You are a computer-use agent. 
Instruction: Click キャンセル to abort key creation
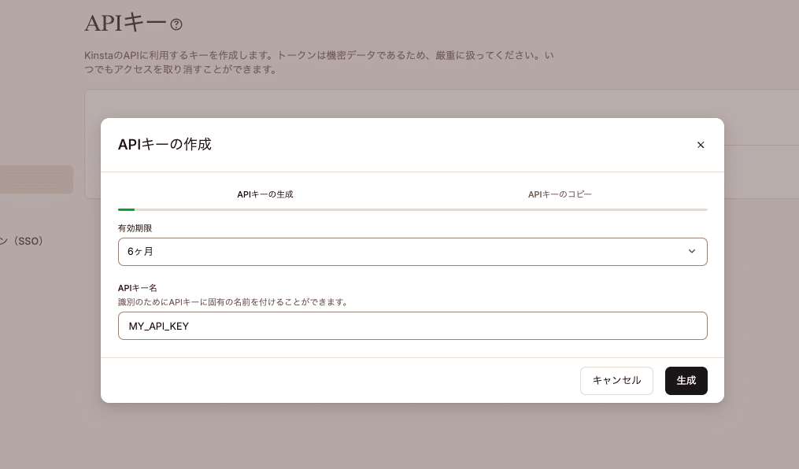click(616, 380)
